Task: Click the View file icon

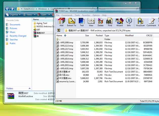Action: coord(91,22)
